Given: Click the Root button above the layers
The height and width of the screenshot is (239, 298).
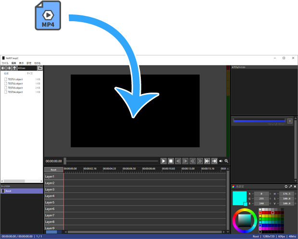Looking at the screenshot, I should (53, 170).
